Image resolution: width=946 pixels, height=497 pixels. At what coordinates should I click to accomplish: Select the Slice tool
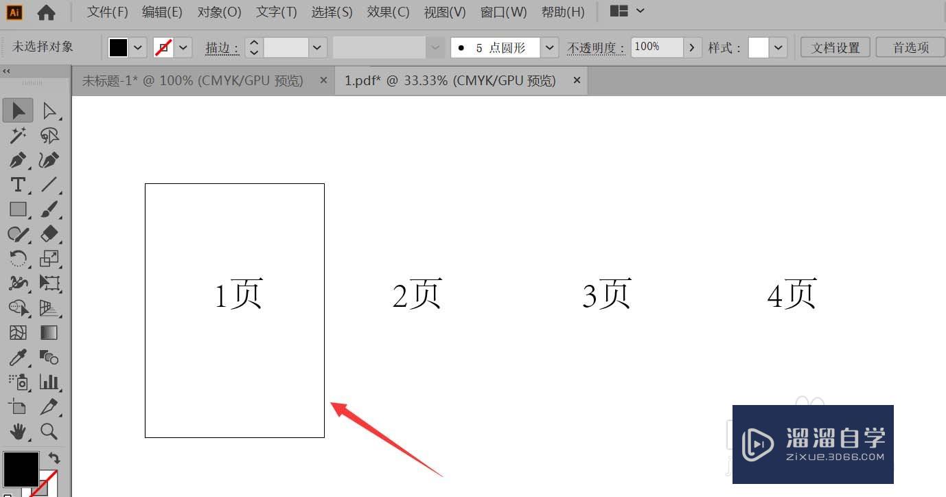point(49,406)
